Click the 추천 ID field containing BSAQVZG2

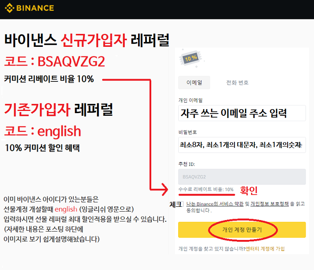(x=242, y=177)
